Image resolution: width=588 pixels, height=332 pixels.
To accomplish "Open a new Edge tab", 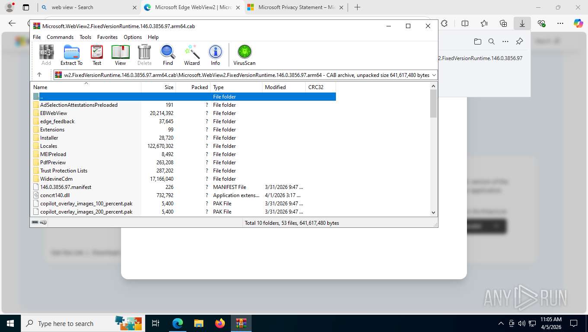I will [357, 7].
